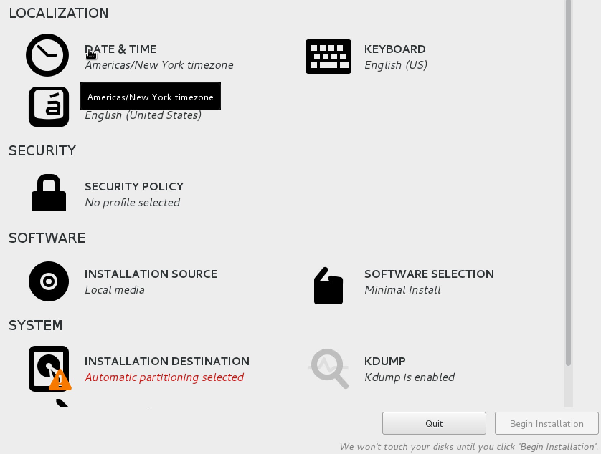This screenshot has height=454, width=601.
Task: Click the clock icon for Date & Time
Action: click(47, 55)
